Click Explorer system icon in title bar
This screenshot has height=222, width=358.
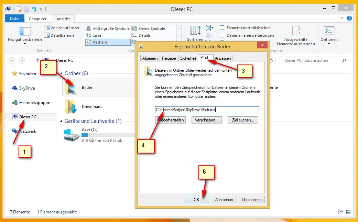pyautogui.click(x=8, y=9)
